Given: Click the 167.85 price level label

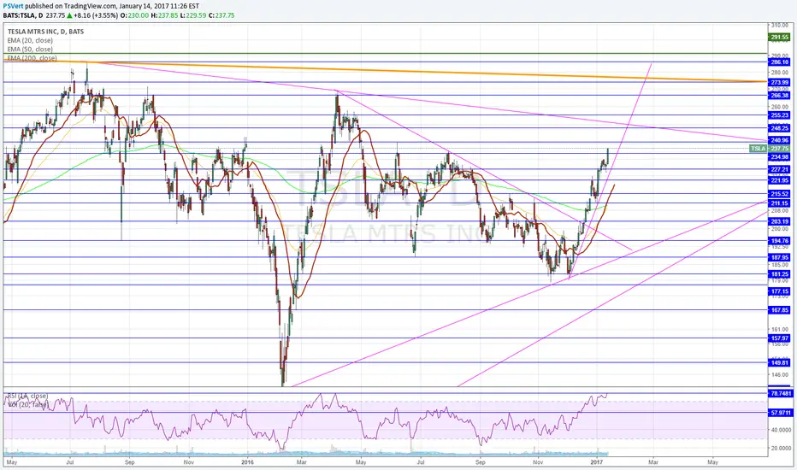Looking at the screenshot, I should tap(779, 310).
